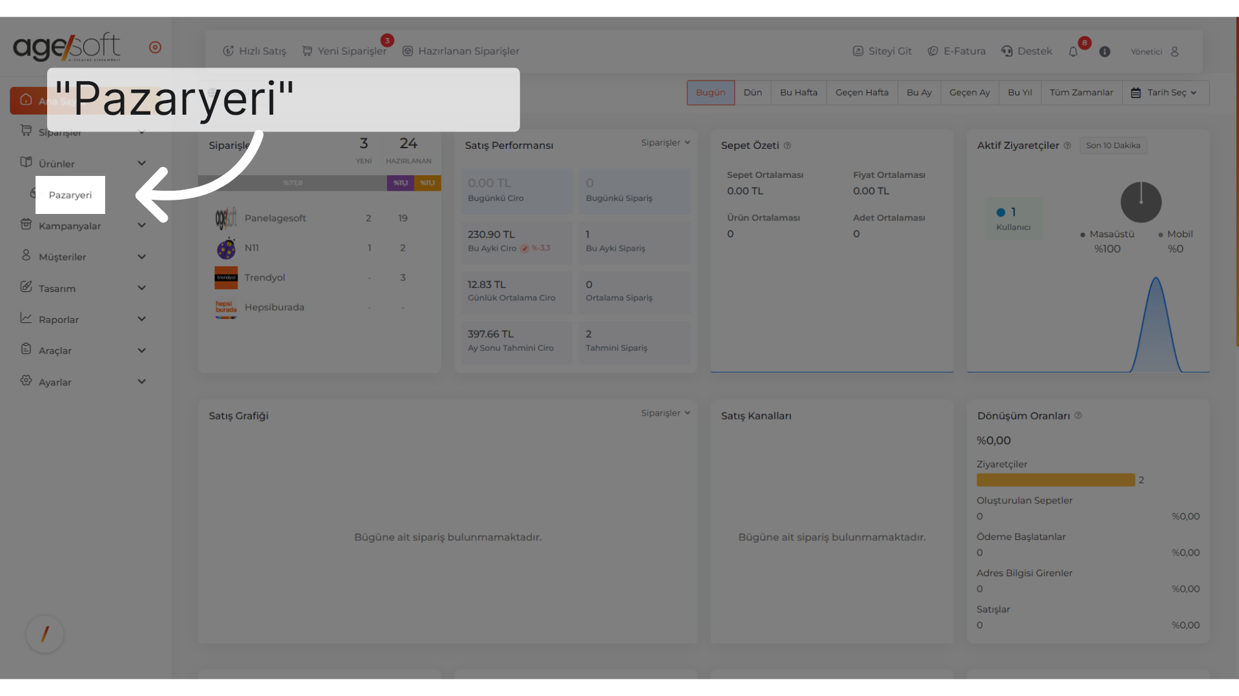Select Tüm Zamanlar date filter
The height and width of the screenshot is (696, 1239).
click(x=1081, y=92)
